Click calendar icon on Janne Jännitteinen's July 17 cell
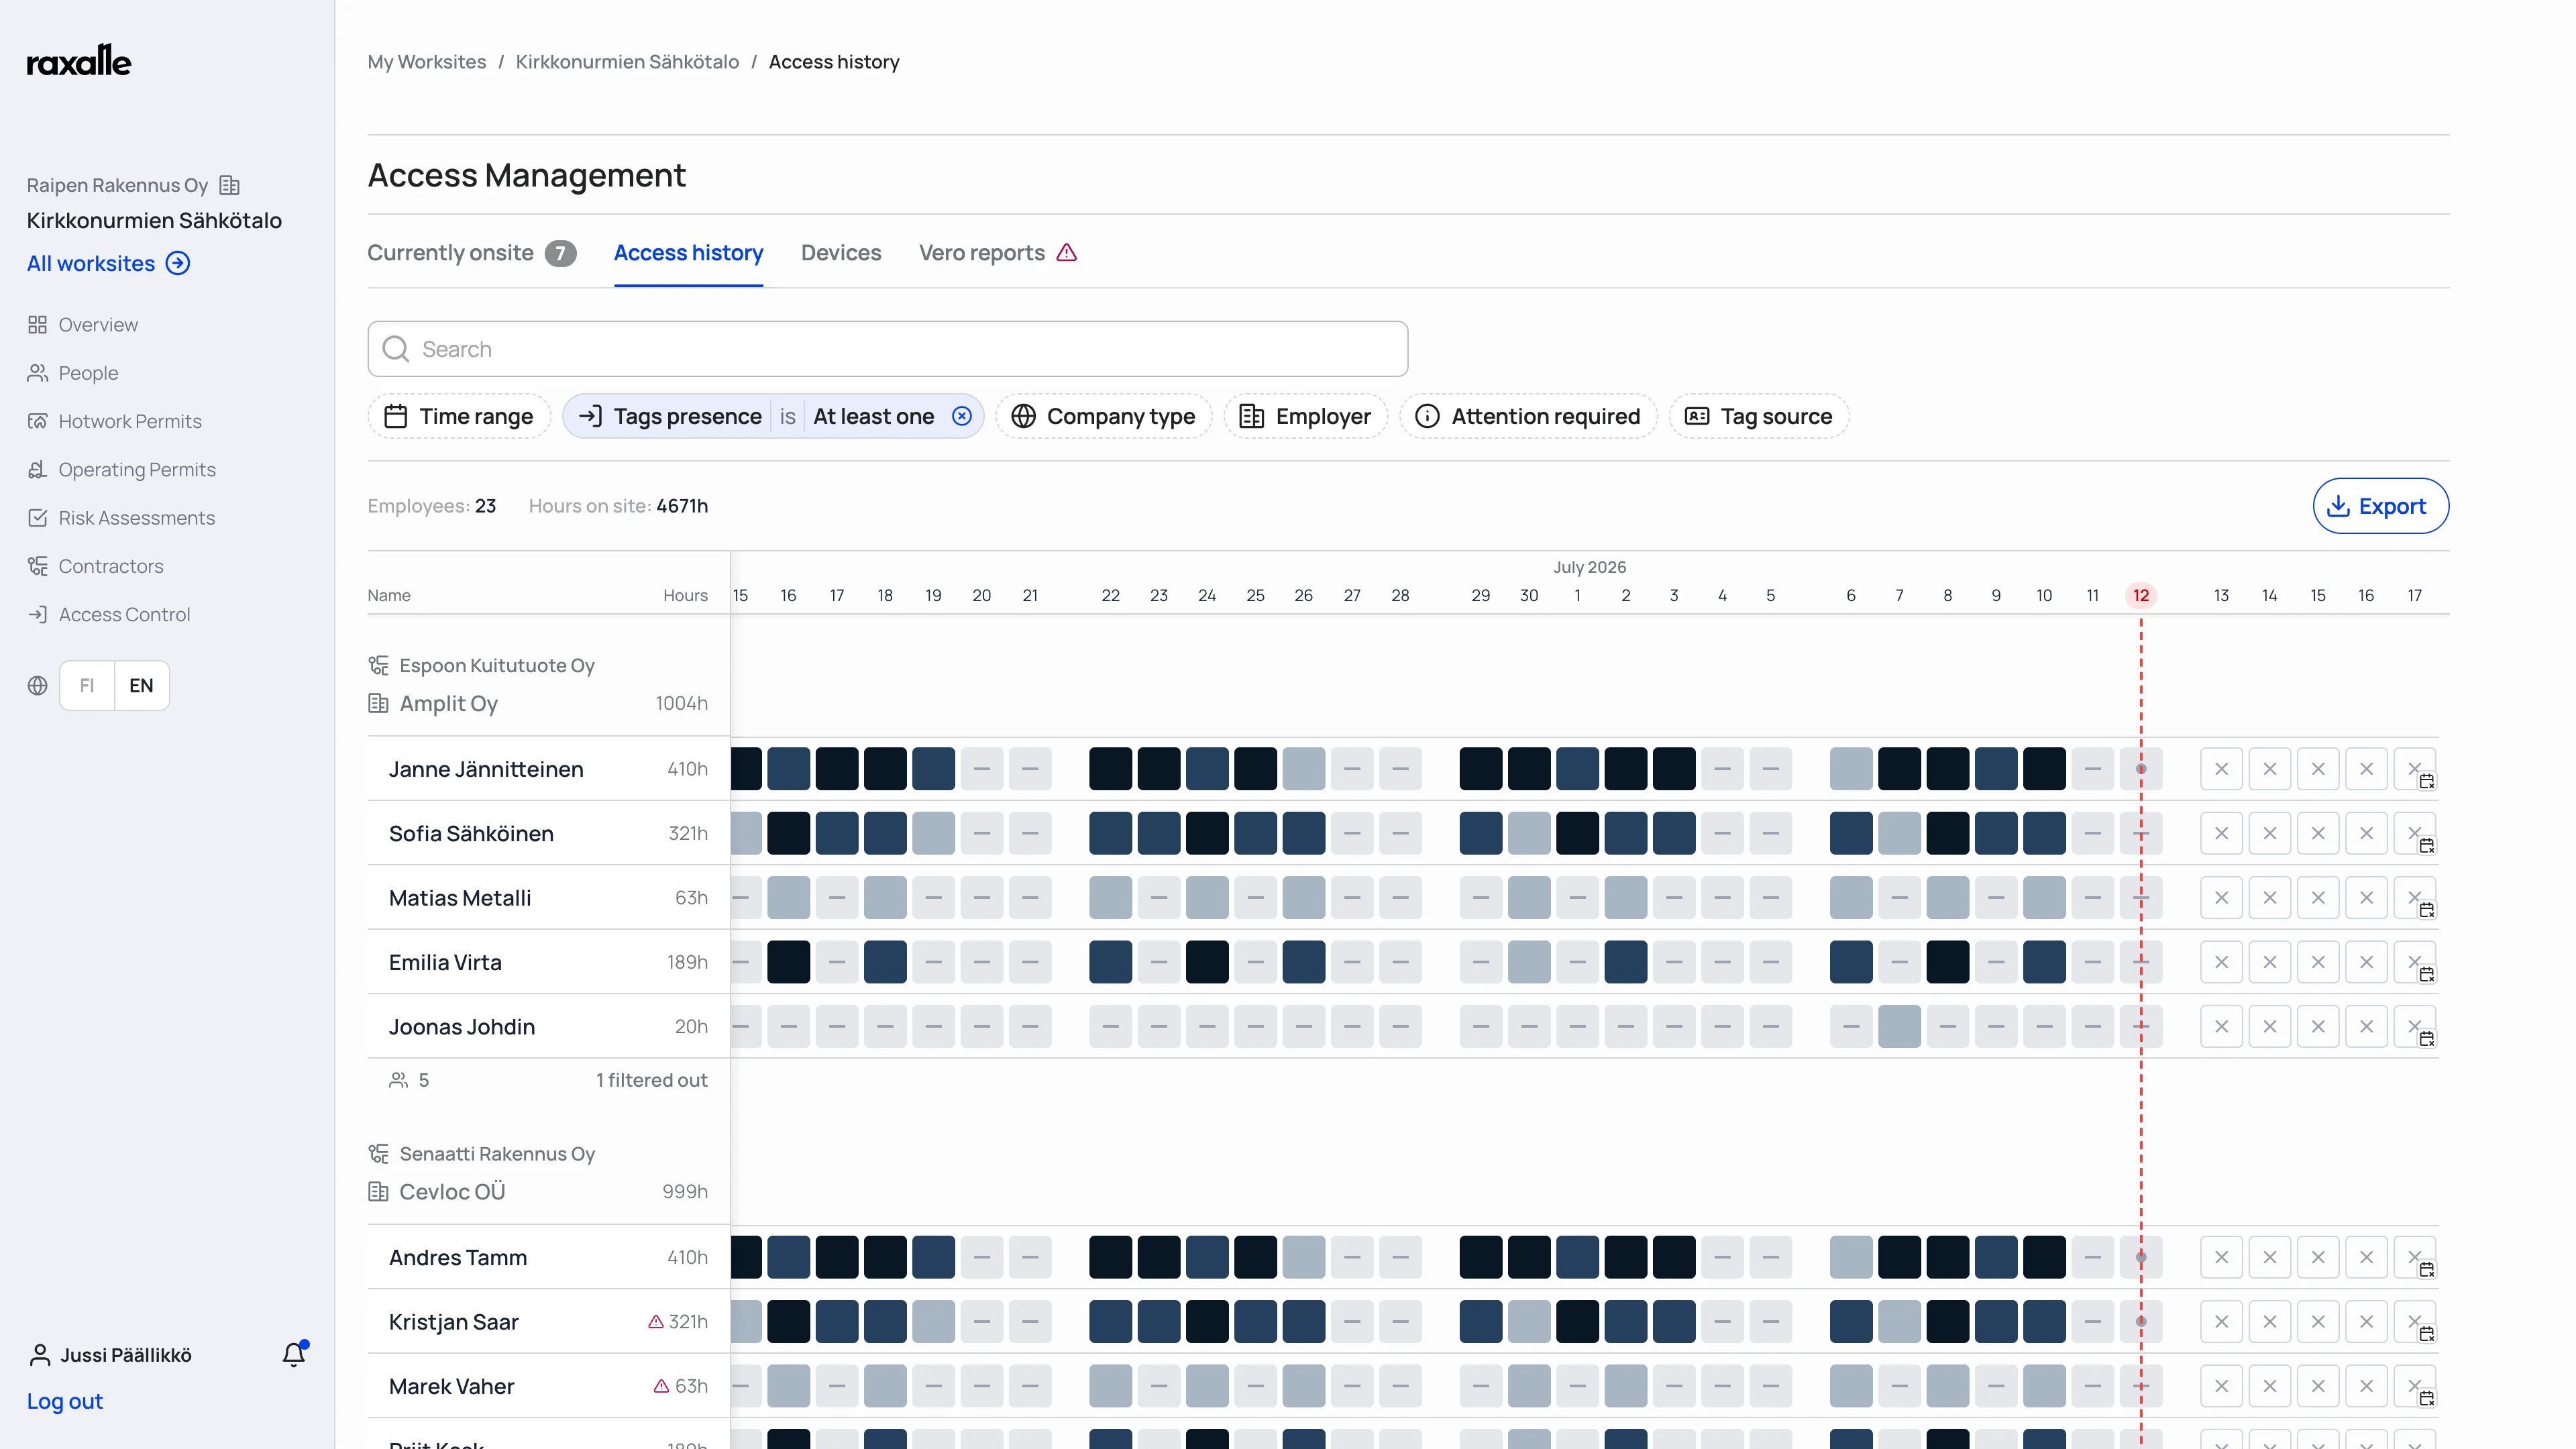The width and height of the screenshot is (2576, 1449). click(x=2427, y=781)
